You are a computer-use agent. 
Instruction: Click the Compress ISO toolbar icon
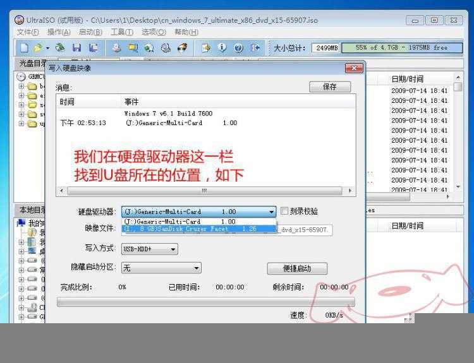pos(133,48)
